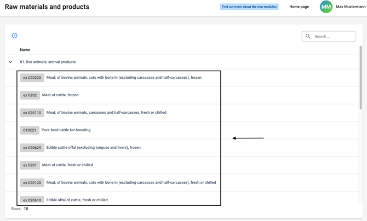Click the Max Mustermann user name
The height and width of the screenshot is (221, 367).
click(x=351, y=7)
